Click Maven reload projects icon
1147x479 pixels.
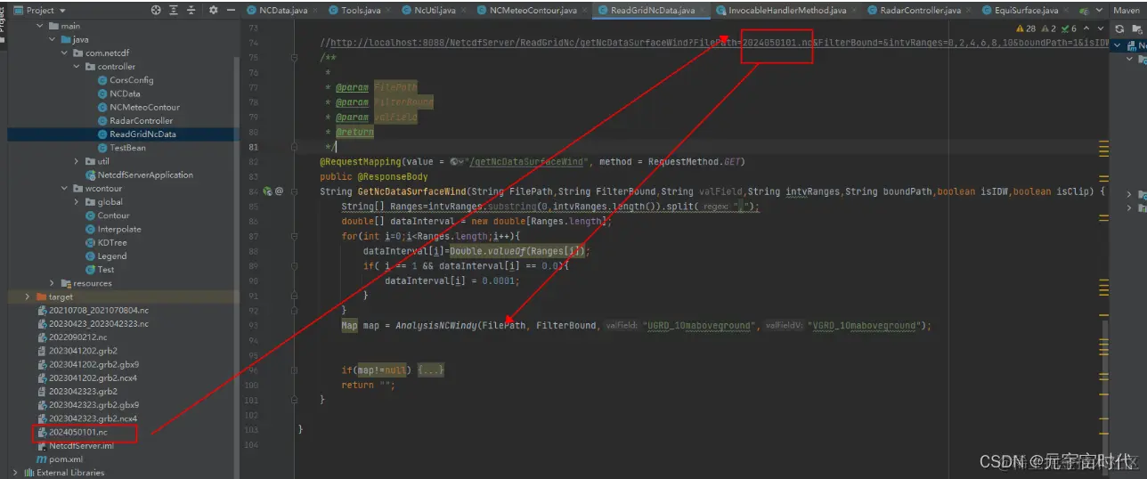click(1119, 28)
